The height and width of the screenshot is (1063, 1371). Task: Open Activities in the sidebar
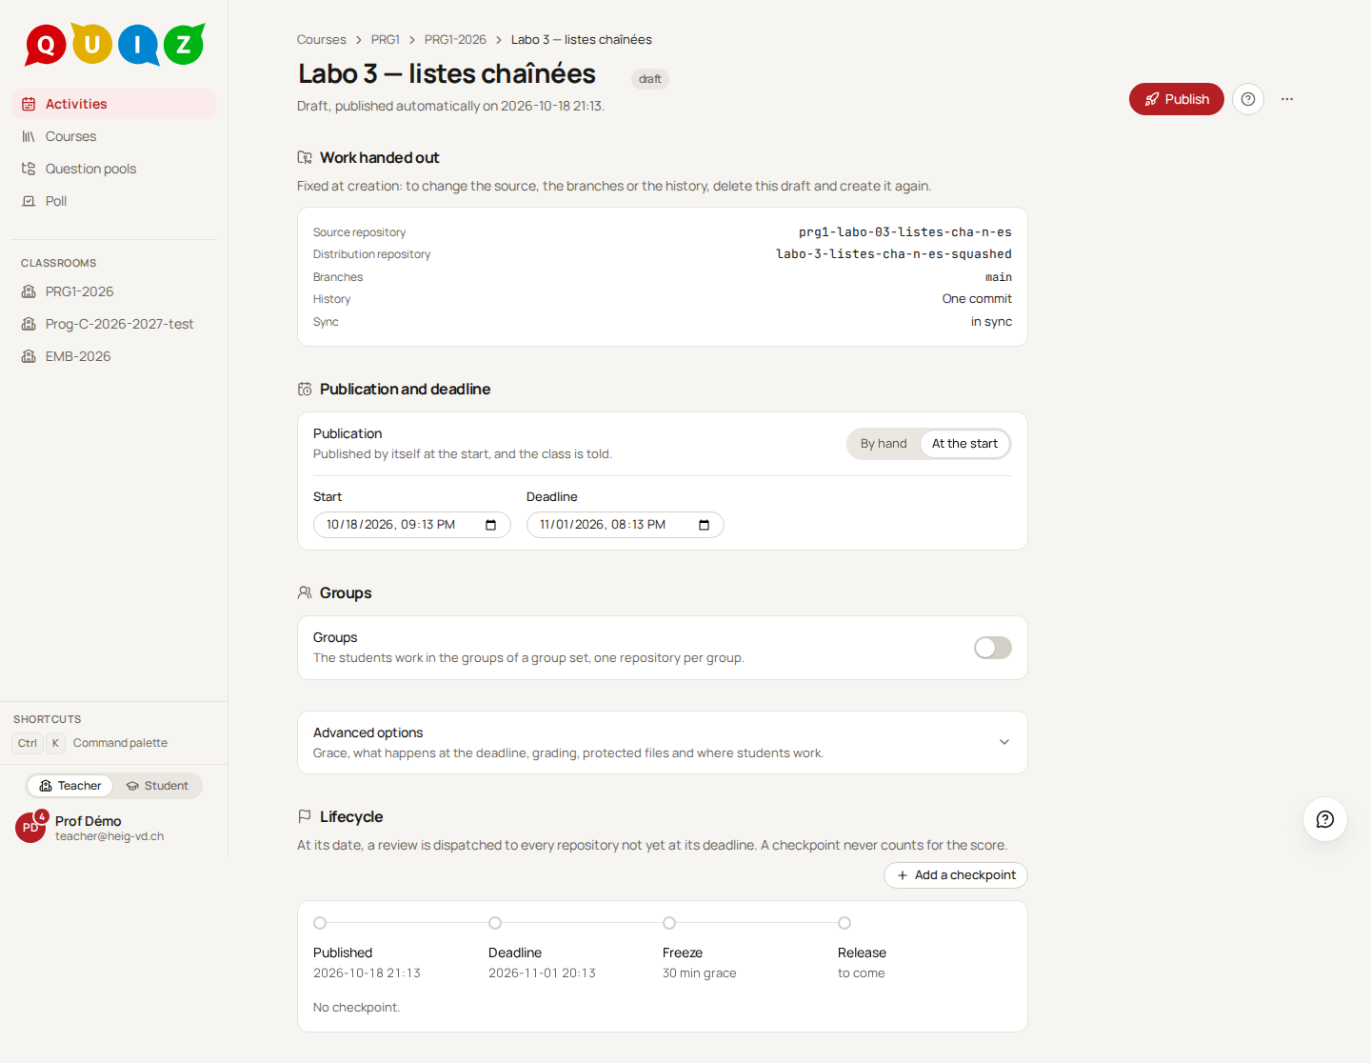113,104
